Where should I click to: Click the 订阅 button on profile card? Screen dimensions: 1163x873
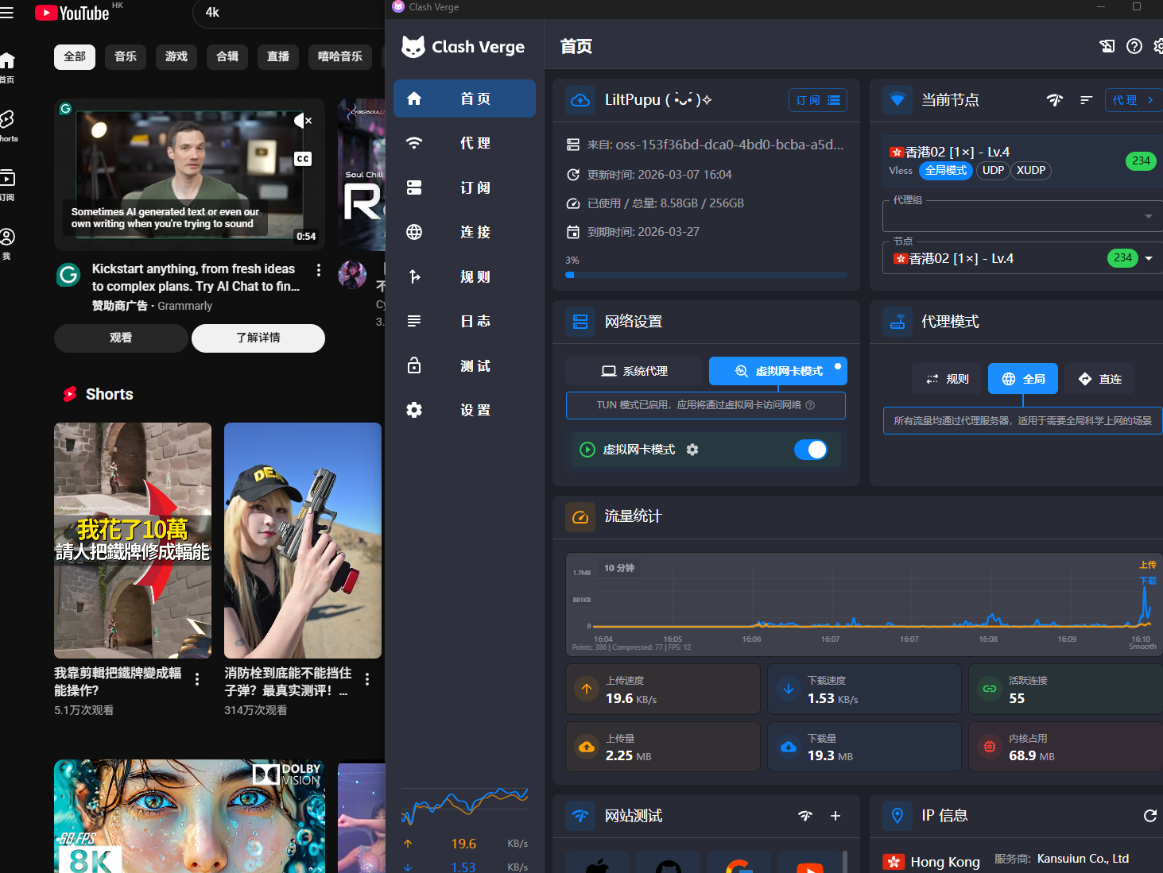[x=817, y=100]
